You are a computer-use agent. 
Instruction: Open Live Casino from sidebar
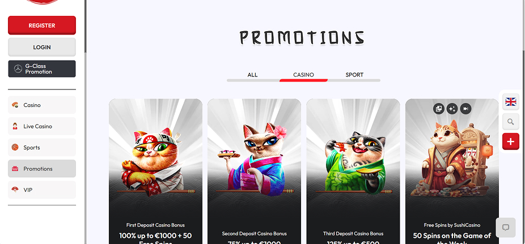[x=42, y=126]
